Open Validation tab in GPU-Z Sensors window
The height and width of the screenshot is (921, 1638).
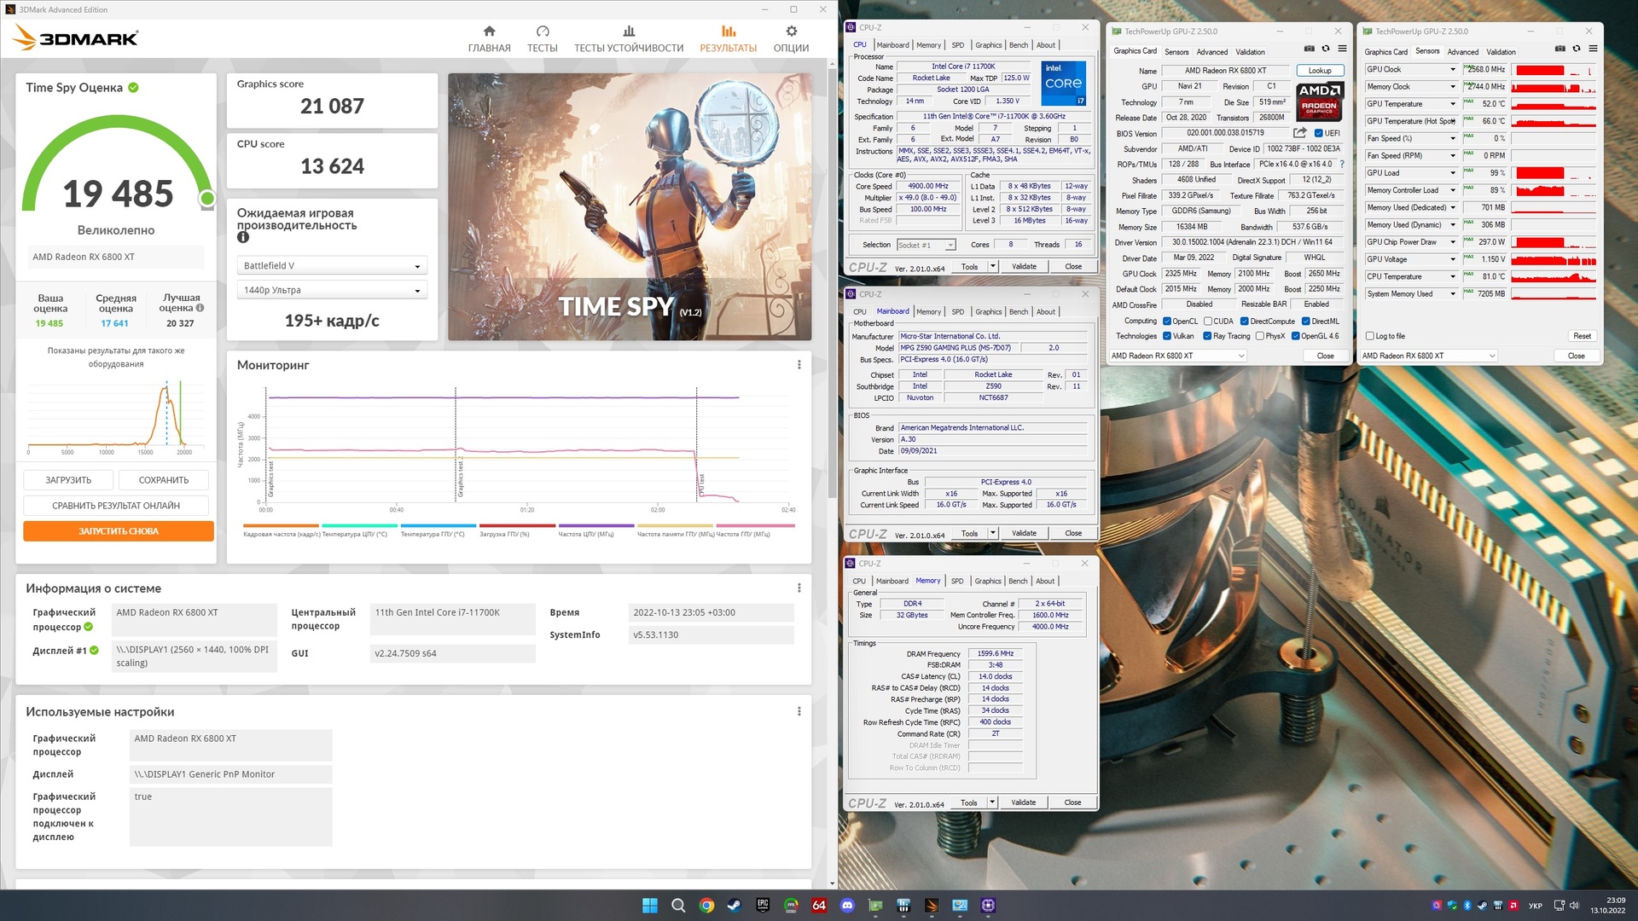tap(1501, 52)
